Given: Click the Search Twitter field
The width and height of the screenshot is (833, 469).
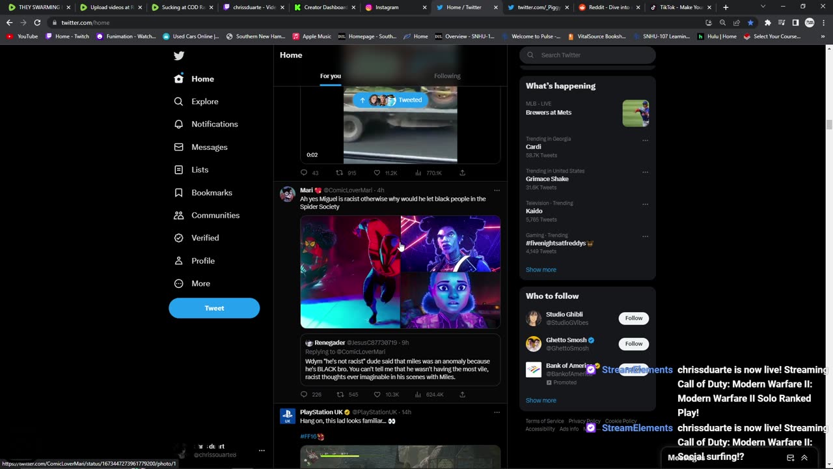Looking at the screenshot, I should (x=588, y=55).
